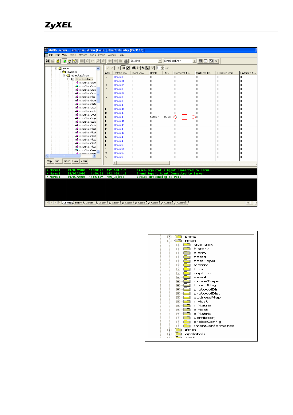Select etherStatsOwner item in the MIB tree
293x415 pixels.
(86, 150)
